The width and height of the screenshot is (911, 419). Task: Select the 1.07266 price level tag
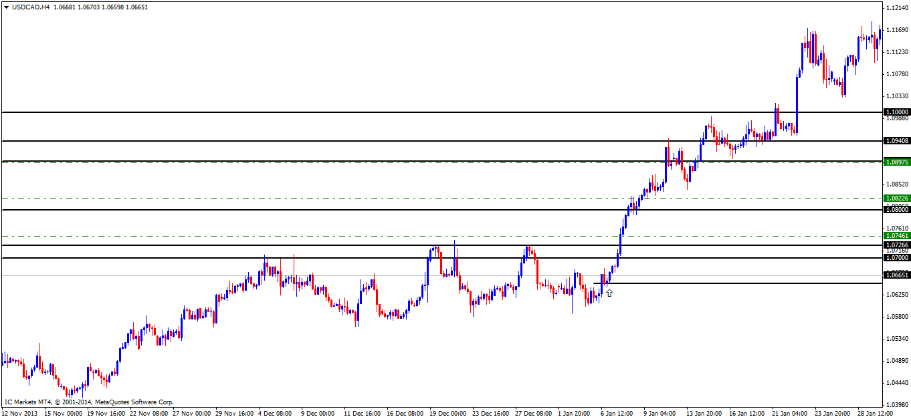[897, 245]
